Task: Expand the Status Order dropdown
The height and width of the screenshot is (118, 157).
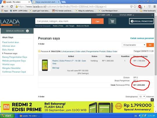Action: pyautogui.click(x=127, y=15)
